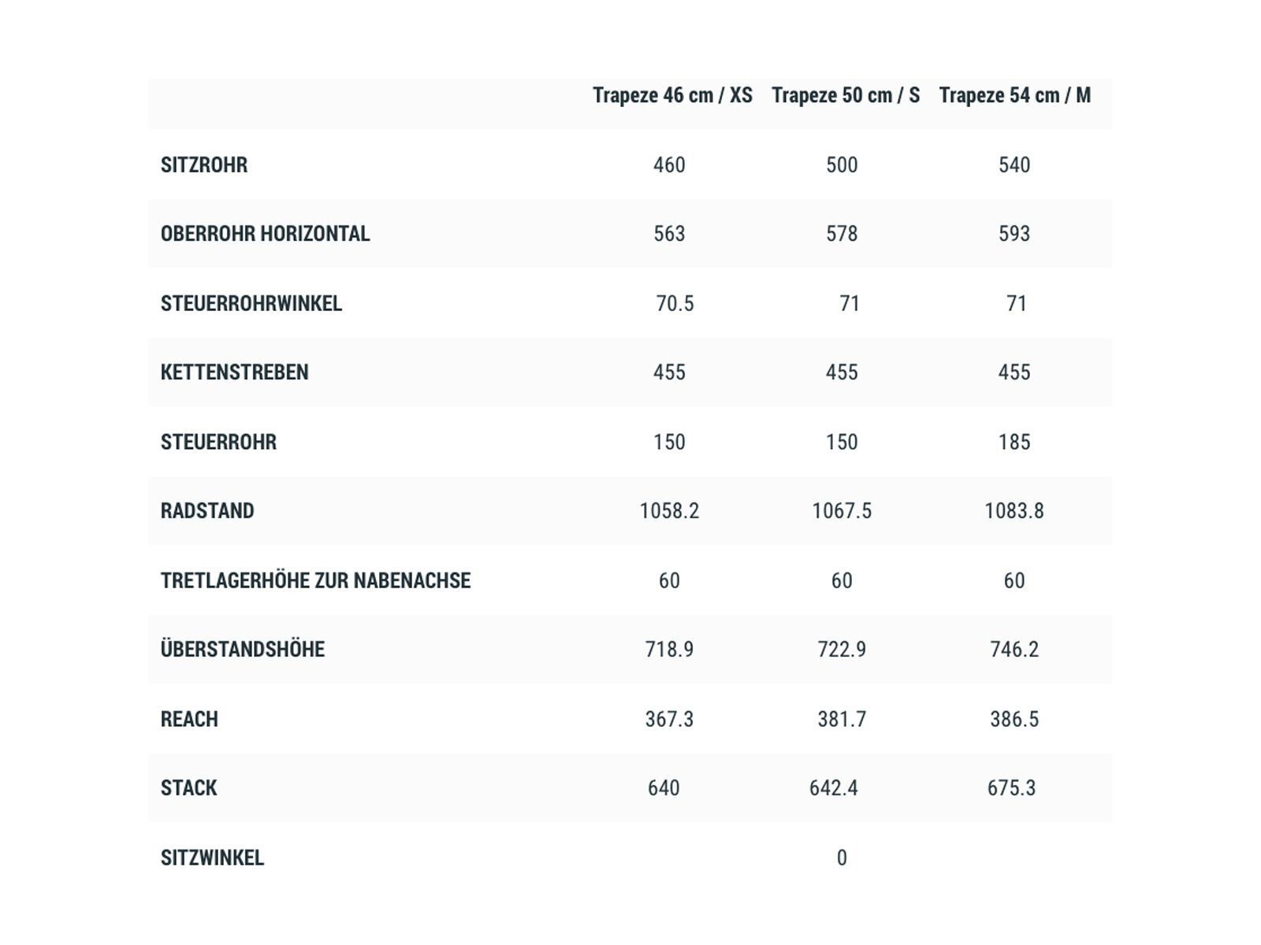Screen dimensions: 1261x945
Task: Select the SITZROHR row label
Action: (x=204, y=165)
